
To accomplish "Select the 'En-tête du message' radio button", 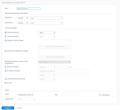I will (x=6, y=71).
